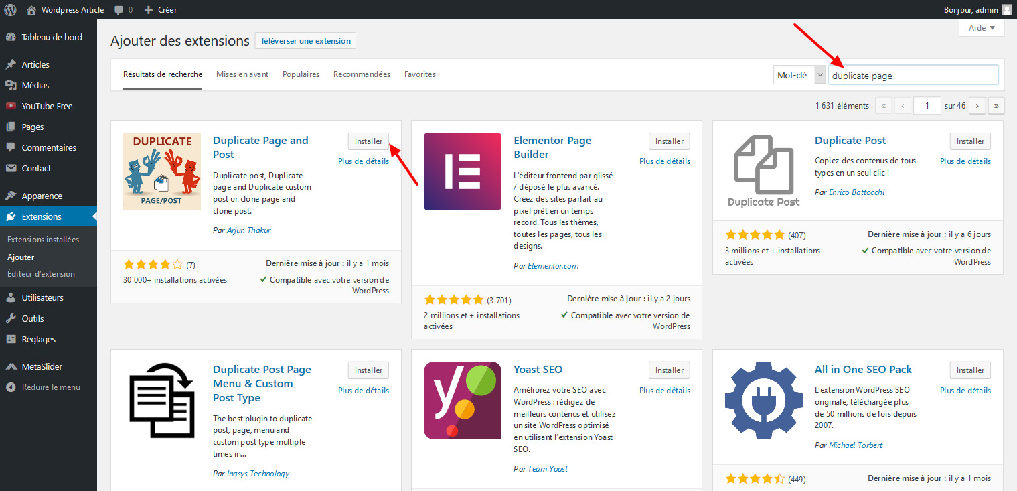Screen dimensions: 1017x491
Task: Open author Michael Torbert link
Action: [x=856, y=445]
